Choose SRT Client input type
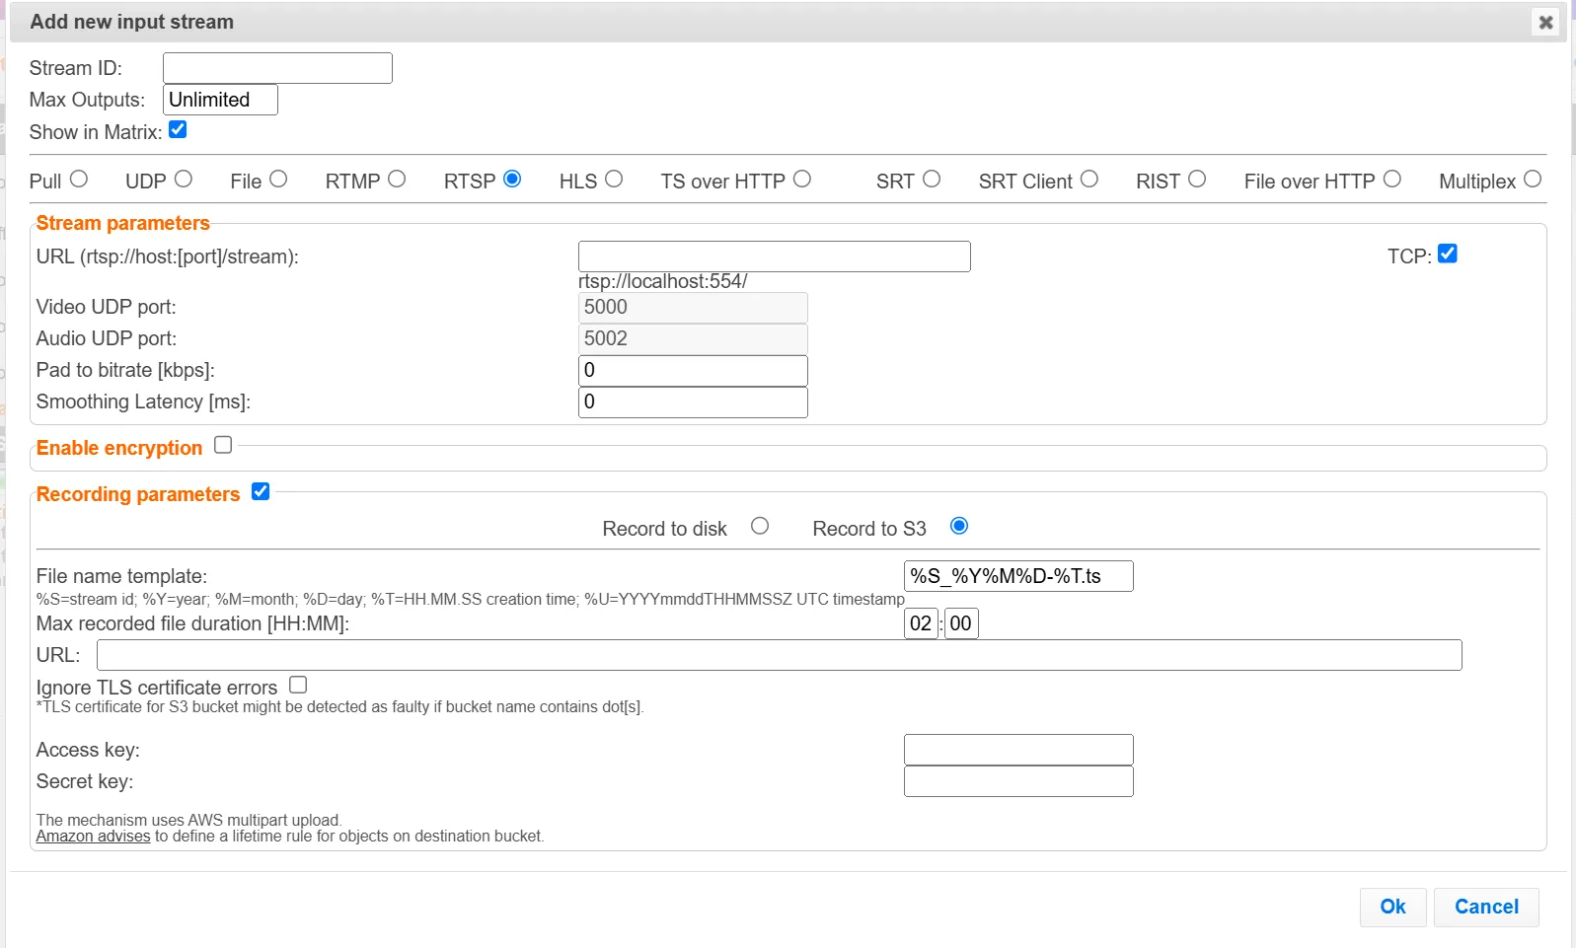This screenshot has height=948, width=1576. pyautogui.click(x=1089, y=179)
